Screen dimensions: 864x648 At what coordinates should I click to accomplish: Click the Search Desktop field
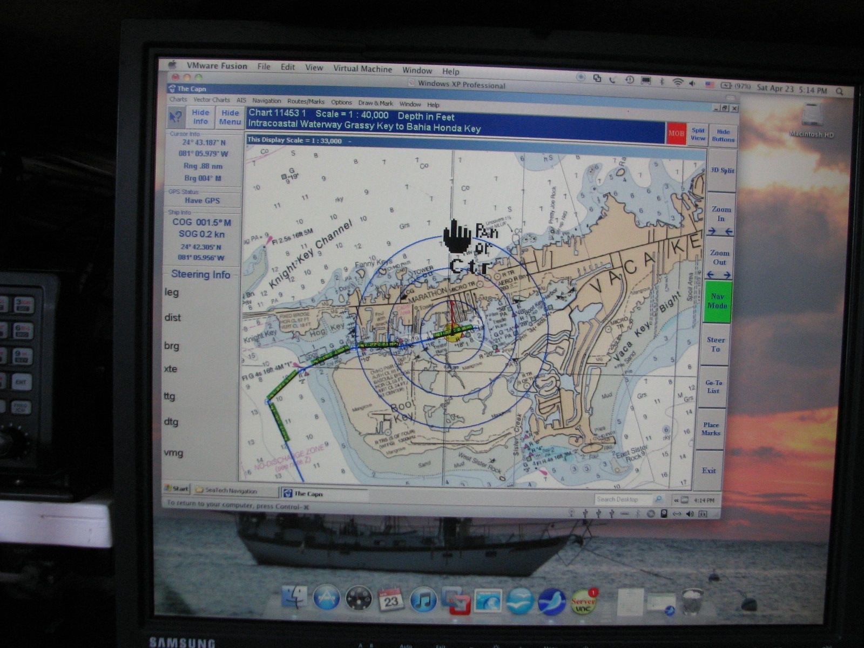click(624, 499)
